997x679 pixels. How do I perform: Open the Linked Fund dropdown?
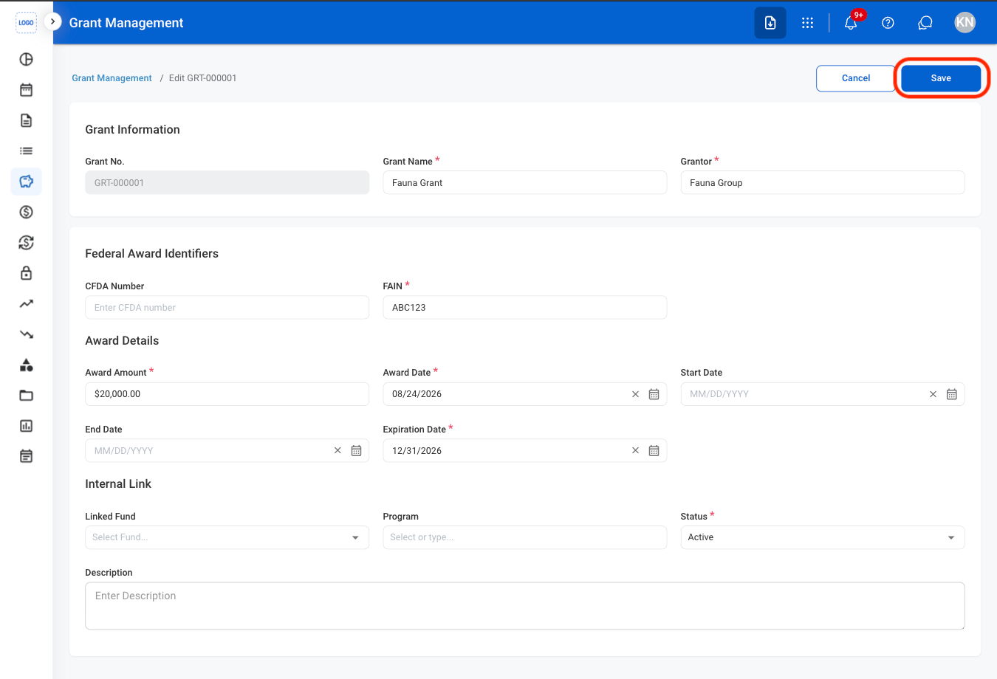(x=227, y=537)
